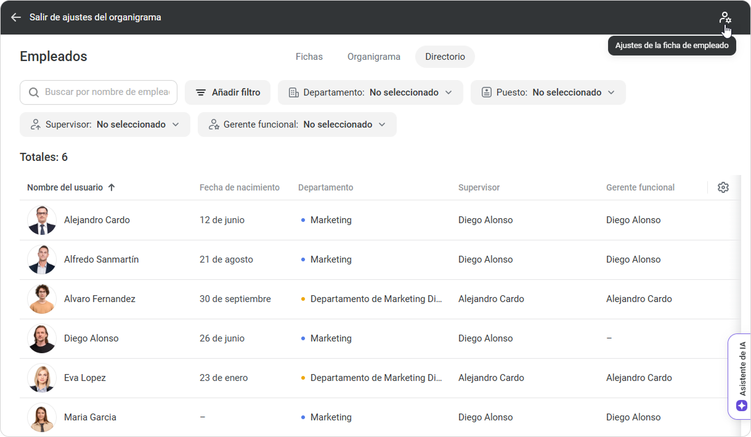
Task: Switch to the Fichas tab
Action: (309, 57)
